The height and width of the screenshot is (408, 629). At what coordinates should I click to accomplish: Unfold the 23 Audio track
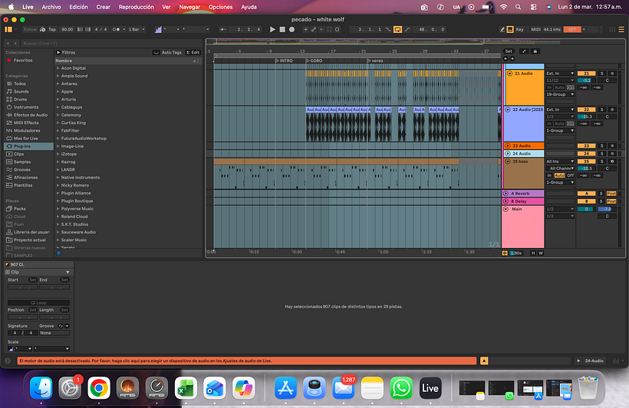pos(507,145)
